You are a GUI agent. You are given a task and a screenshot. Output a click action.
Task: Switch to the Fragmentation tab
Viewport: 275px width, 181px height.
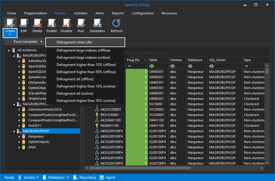pos(36,13)
